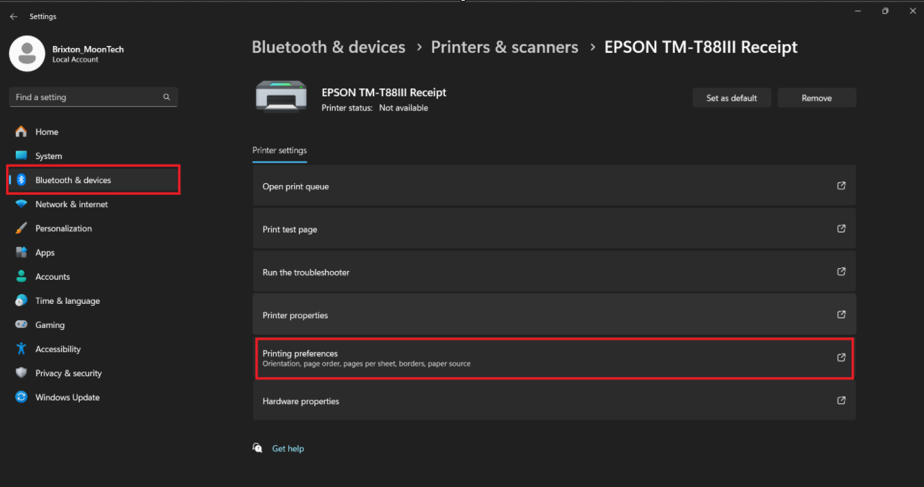This screenshot has width=924, height=487.
Task: Click the Gaming controller icon
Action: click(20, 324)
